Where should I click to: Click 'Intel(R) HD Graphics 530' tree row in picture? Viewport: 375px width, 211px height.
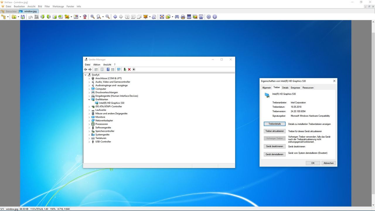(x=112, y=103)
